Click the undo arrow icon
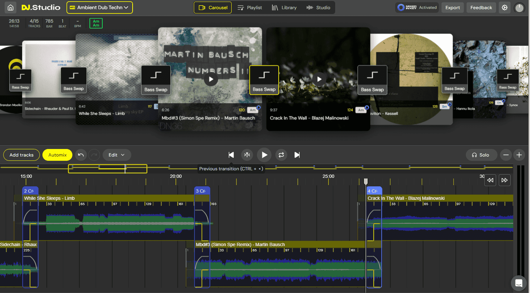 [x=81, y=155]
